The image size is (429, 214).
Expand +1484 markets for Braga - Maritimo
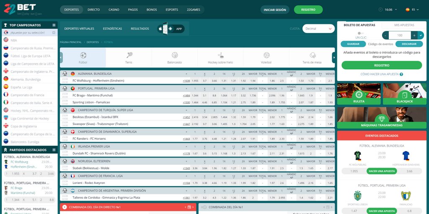186,96
